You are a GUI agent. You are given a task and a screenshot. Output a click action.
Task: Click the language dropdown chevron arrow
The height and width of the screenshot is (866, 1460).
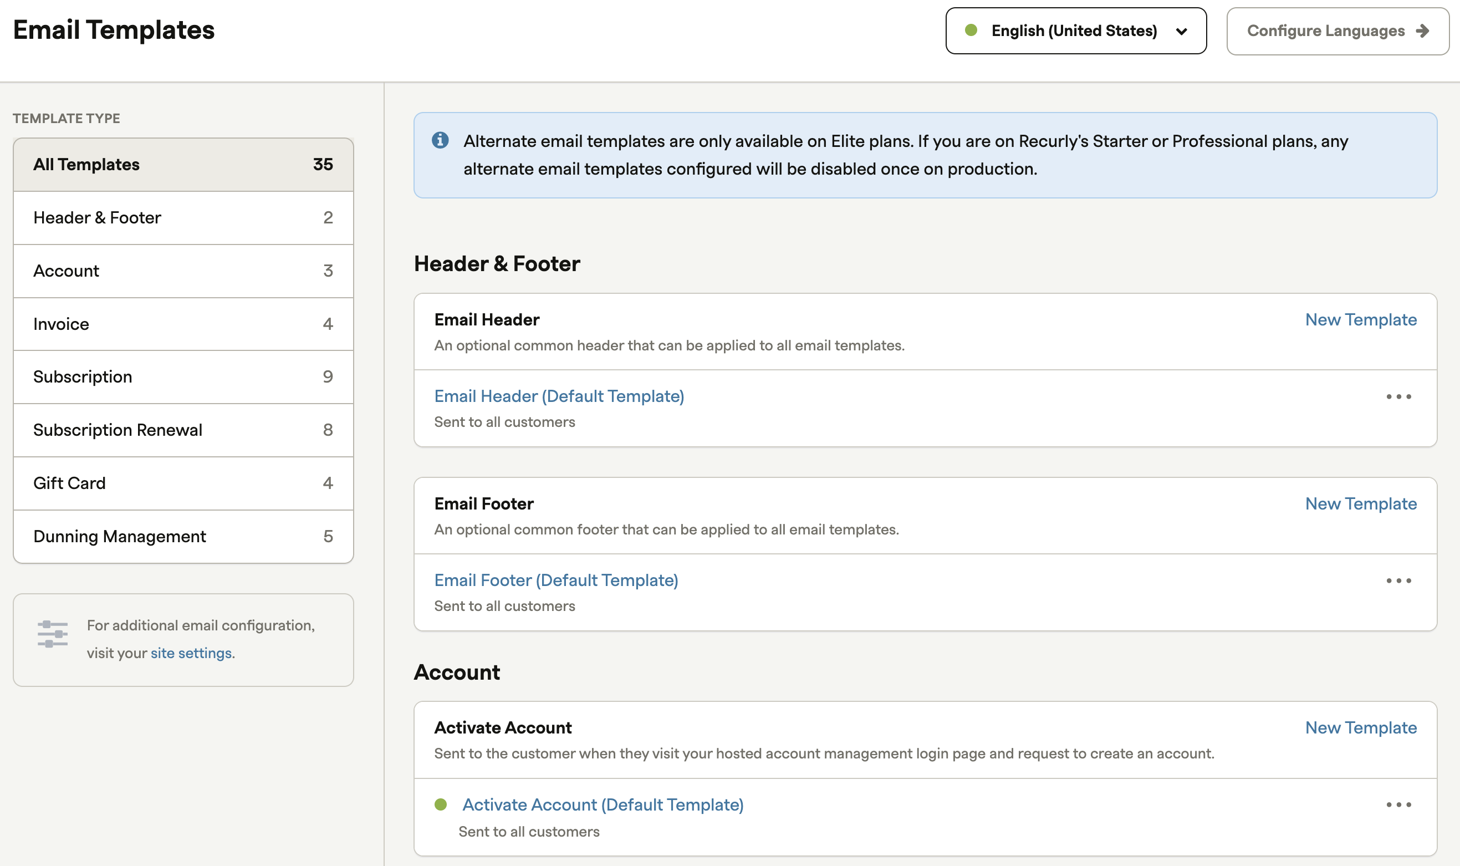tap(1182, 32)
